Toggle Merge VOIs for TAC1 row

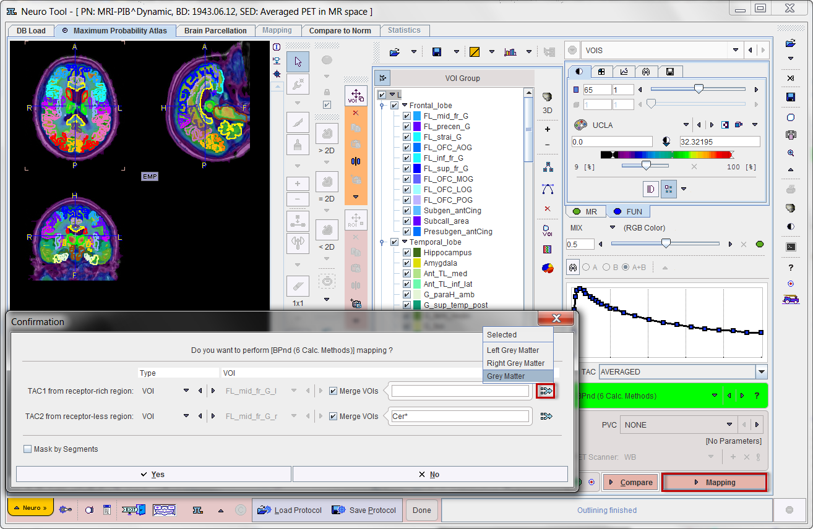click(x=333, y=391)
